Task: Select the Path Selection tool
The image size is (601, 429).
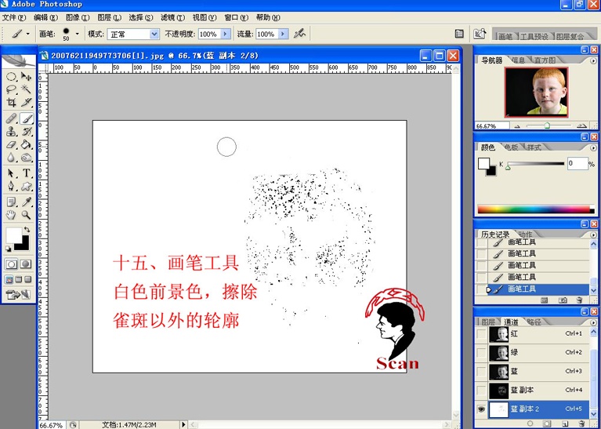Action: pyautogui.click(x=11, y=173)
